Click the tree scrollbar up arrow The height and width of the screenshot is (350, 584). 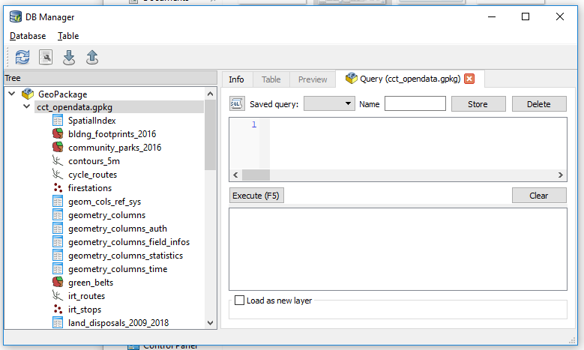point(210,94)
